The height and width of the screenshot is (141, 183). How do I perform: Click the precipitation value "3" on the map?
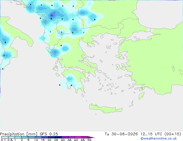click(x=72, y=33)
